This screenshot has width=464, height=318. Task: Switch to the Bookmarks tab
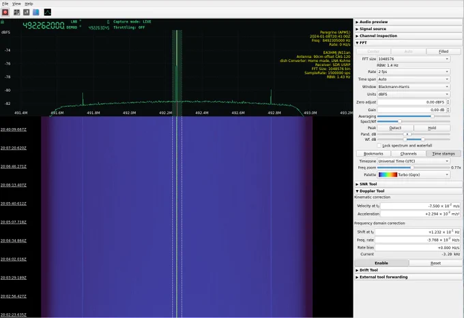click(373, 153)
